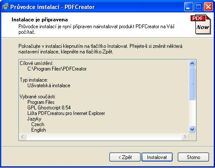Viewport: 215px width, 168px height.
Task: Click the summary vertical scroll up arrow
Action: 192,63
